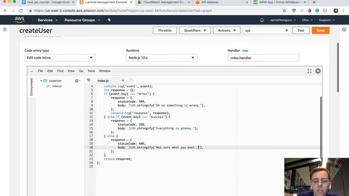Close the index.js editor tab

point(123,81)
